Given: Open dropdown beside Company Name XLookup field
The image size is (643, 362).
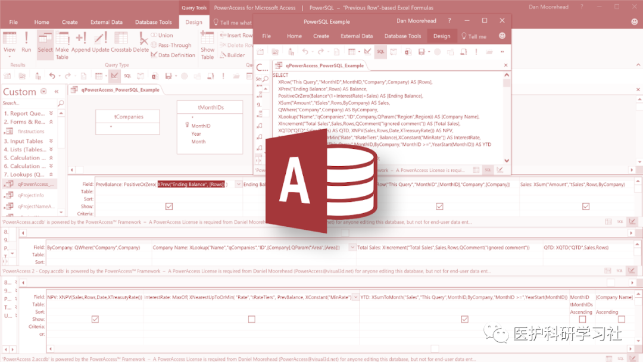Looking at the screenshot, I should [x=352, y=248].
